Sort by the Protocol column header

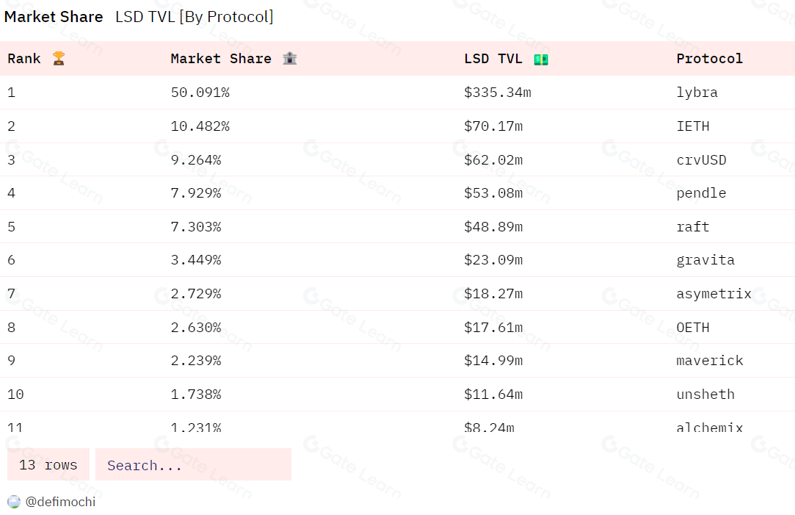click(x=709, y=59)
